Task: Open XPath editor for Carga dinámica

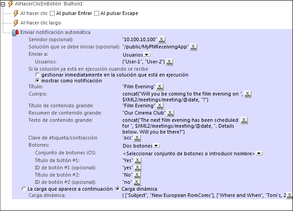Action: (x=289, y=196)
